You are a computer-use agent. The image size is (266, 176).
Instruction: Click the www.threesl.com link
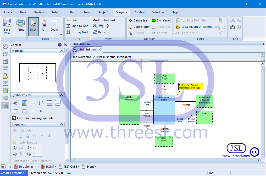[236, 156]
